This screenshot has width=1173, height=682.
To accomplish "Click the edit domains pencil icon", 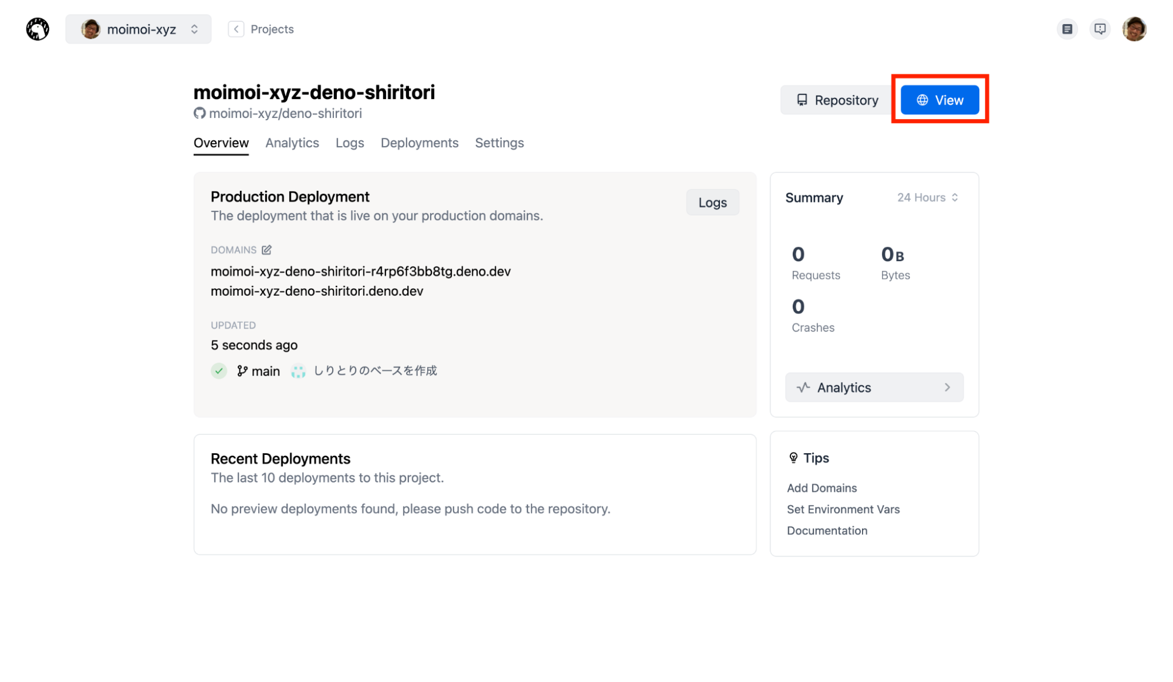I will click(x=266, y=250).
